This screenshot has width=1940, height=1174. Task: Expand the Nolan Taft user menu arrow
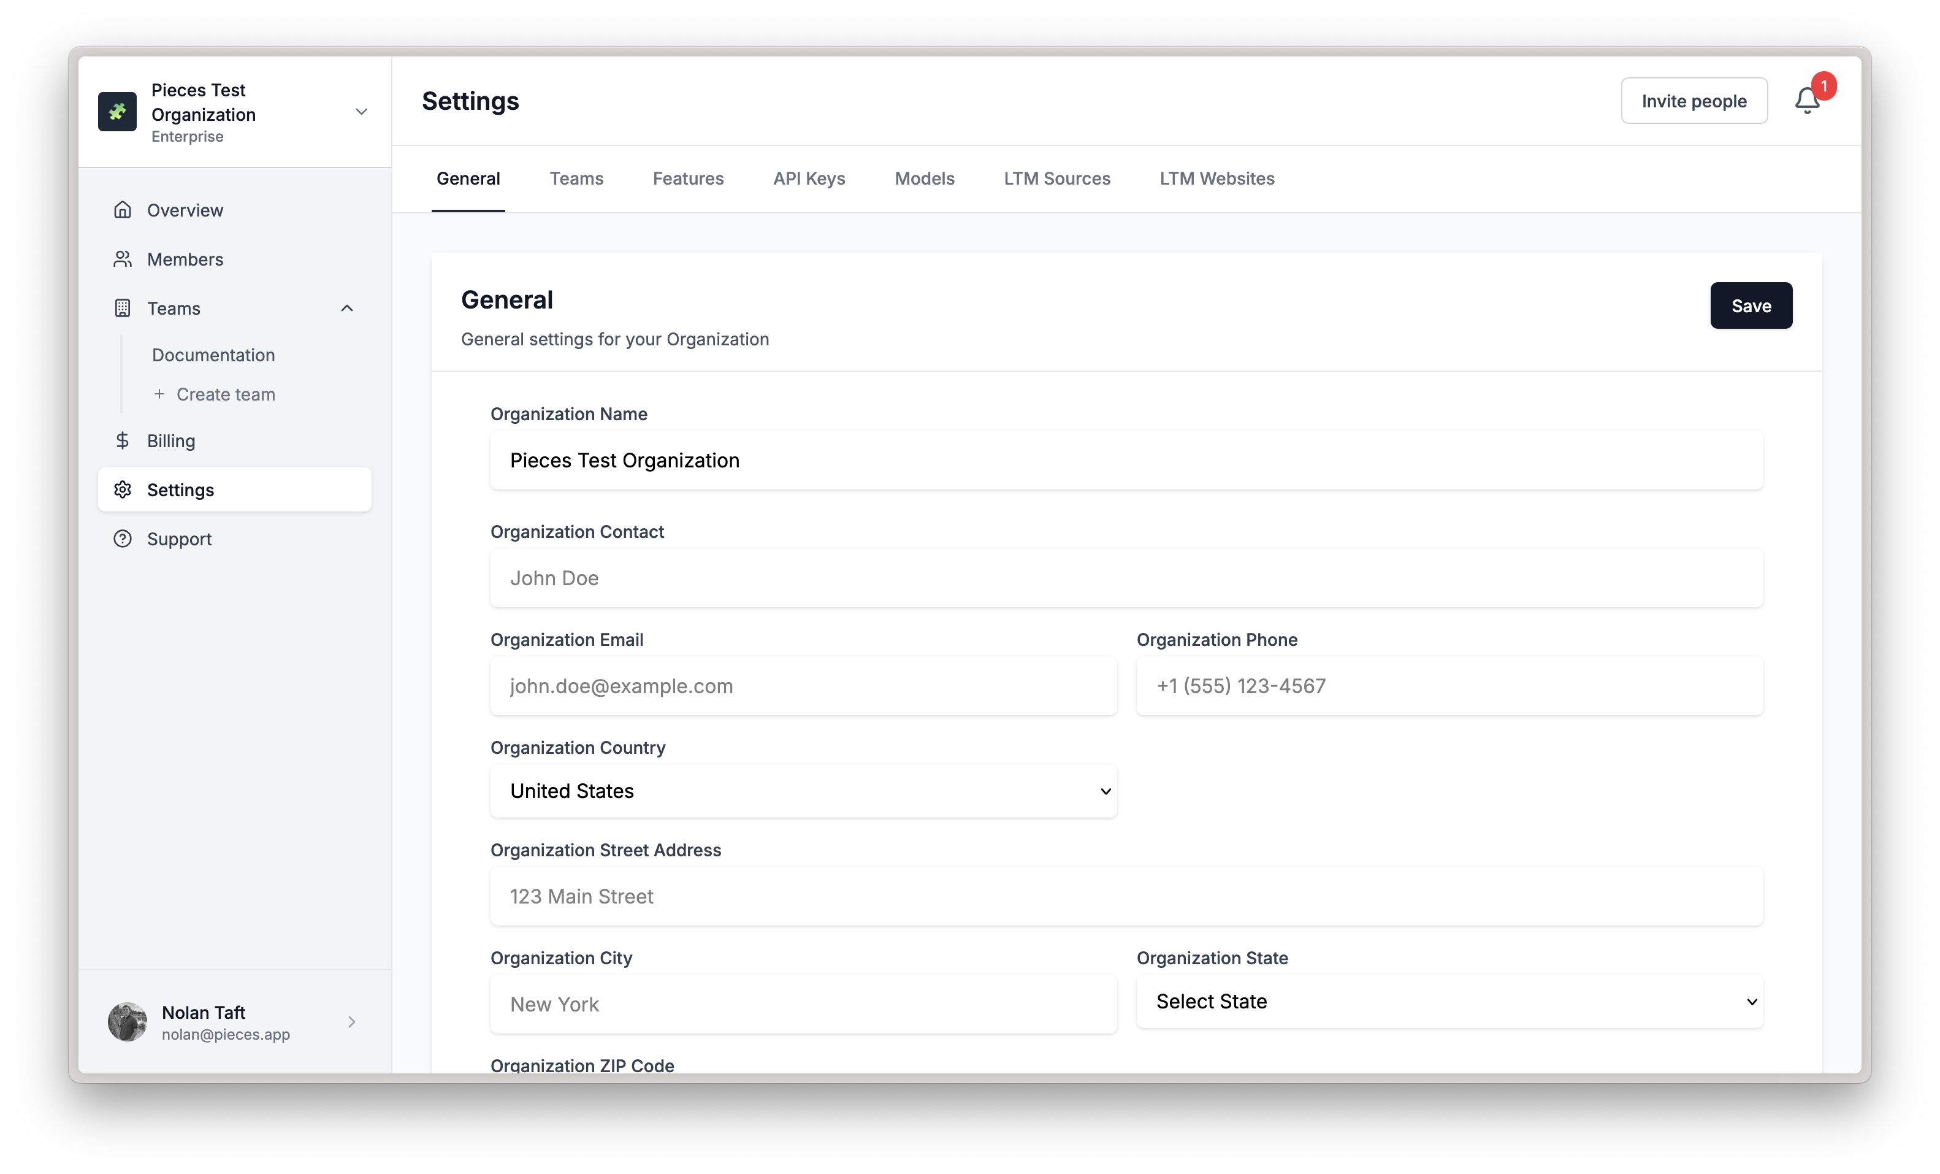coord(351,1022)
